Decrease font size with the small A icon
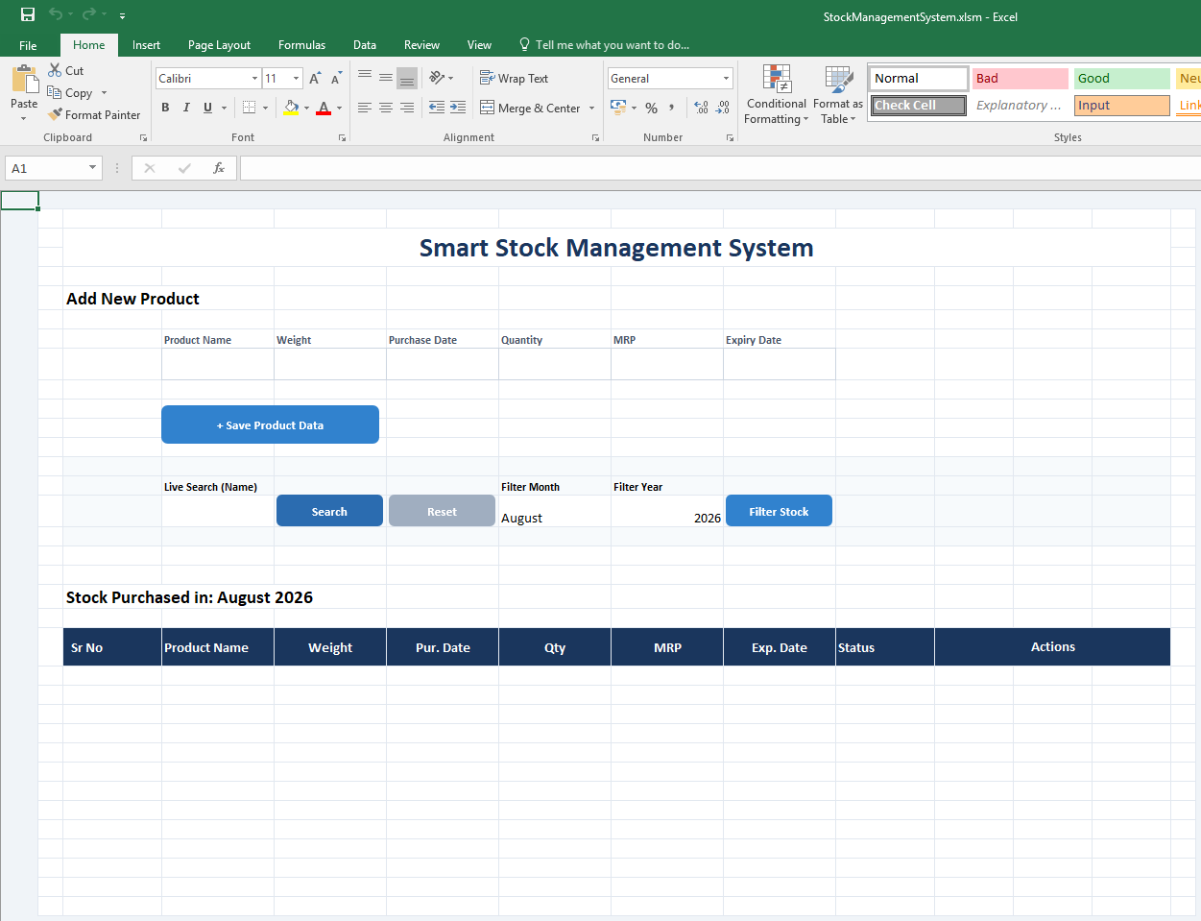 click(x=337, y=79)
